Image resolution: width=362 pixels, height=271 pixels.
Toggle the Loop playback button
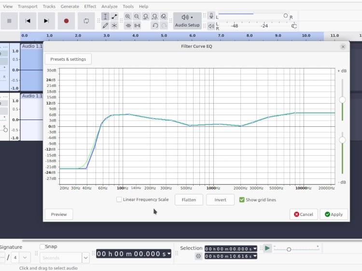click(x=86, y=21)
